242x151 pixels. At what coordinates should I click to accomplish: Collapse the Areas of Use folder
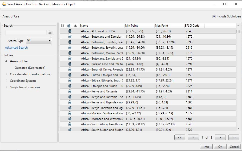click(6, 61)
